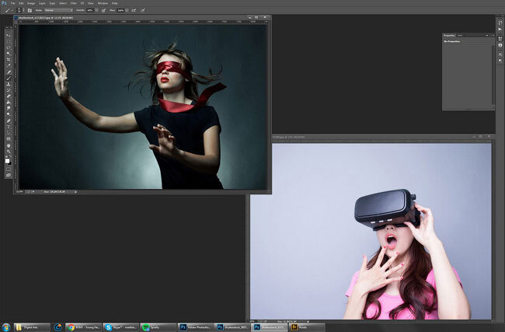
Task: Select the Type tool
Action: point(9,128)
